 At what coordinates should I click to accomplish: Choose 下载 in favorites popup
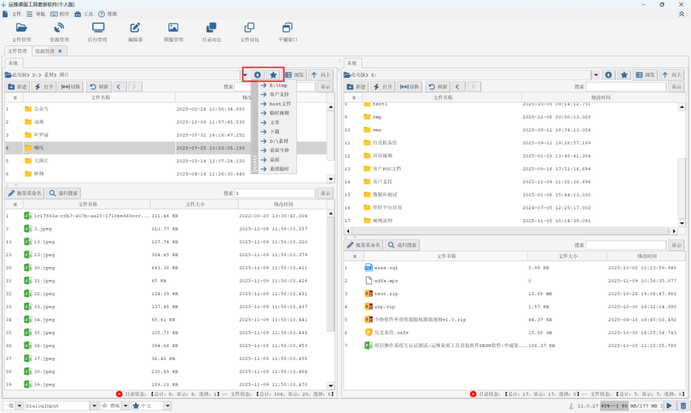click(277, 131)
